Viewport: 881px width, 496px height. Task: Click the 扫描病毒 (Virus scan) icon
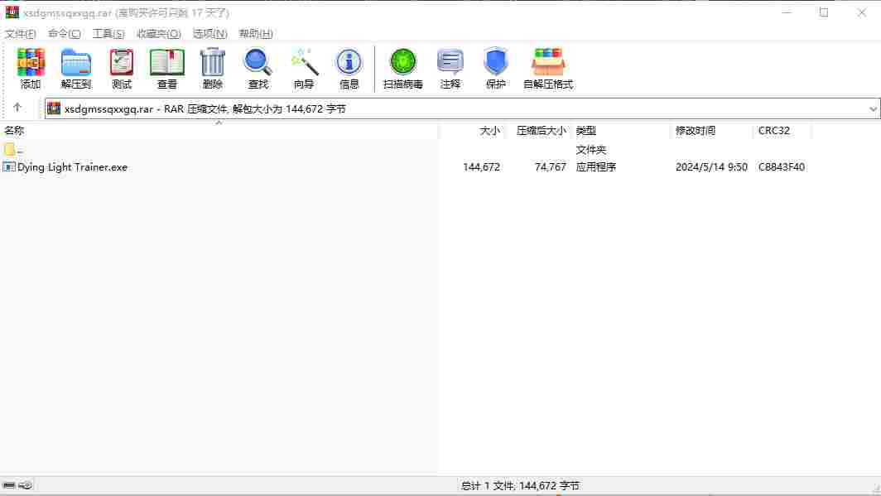pyautogui.click(x=403, y=69)
